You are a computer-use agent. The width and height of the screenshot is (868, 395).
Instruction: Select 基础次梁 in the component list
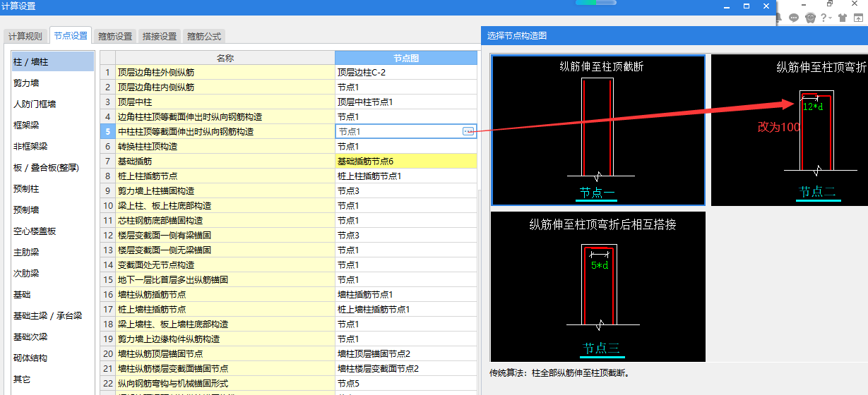[53, 336]
